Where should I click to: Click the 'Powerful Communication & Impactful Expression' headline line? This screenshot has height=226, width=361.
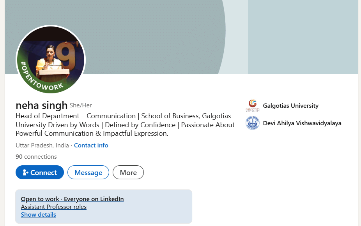(92, 133)
